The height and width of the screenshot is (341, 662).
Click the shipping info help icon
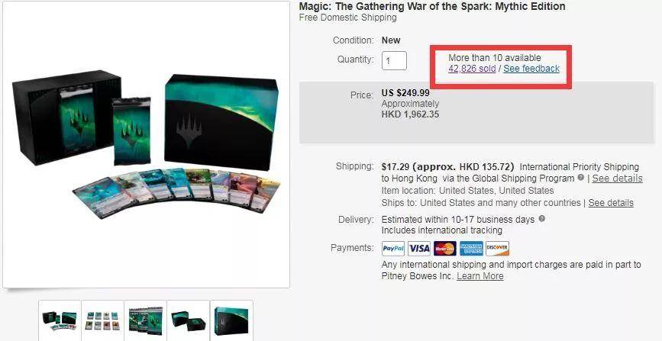(x=581, y=178)
